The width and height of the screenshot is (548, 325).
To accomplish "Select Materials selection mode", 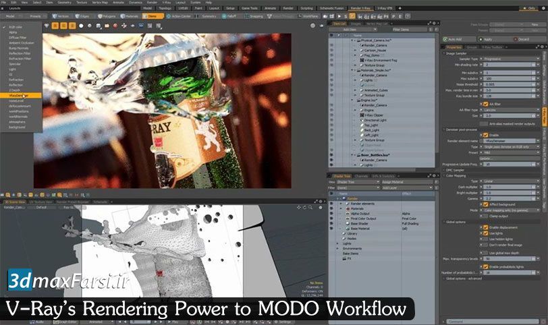I will click(130, 16).
